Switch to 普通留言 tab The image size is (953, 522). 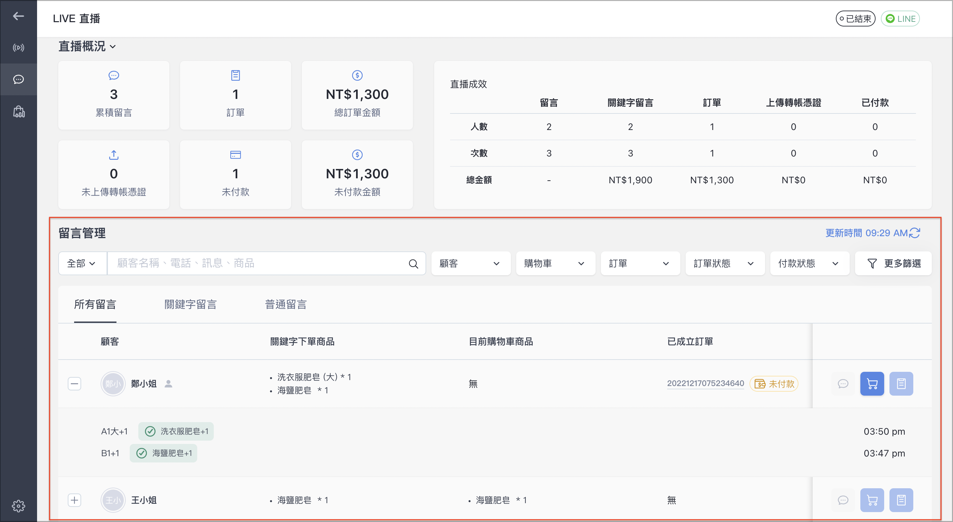286,304
